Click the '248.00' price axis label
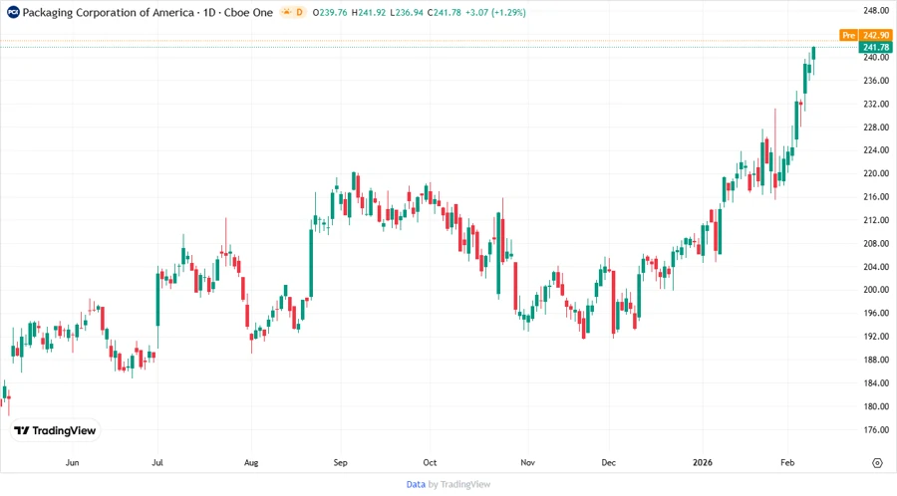Image resolution: width=897 pixels, height=496 pixels. pyautogui.click(x=876, y=11)
